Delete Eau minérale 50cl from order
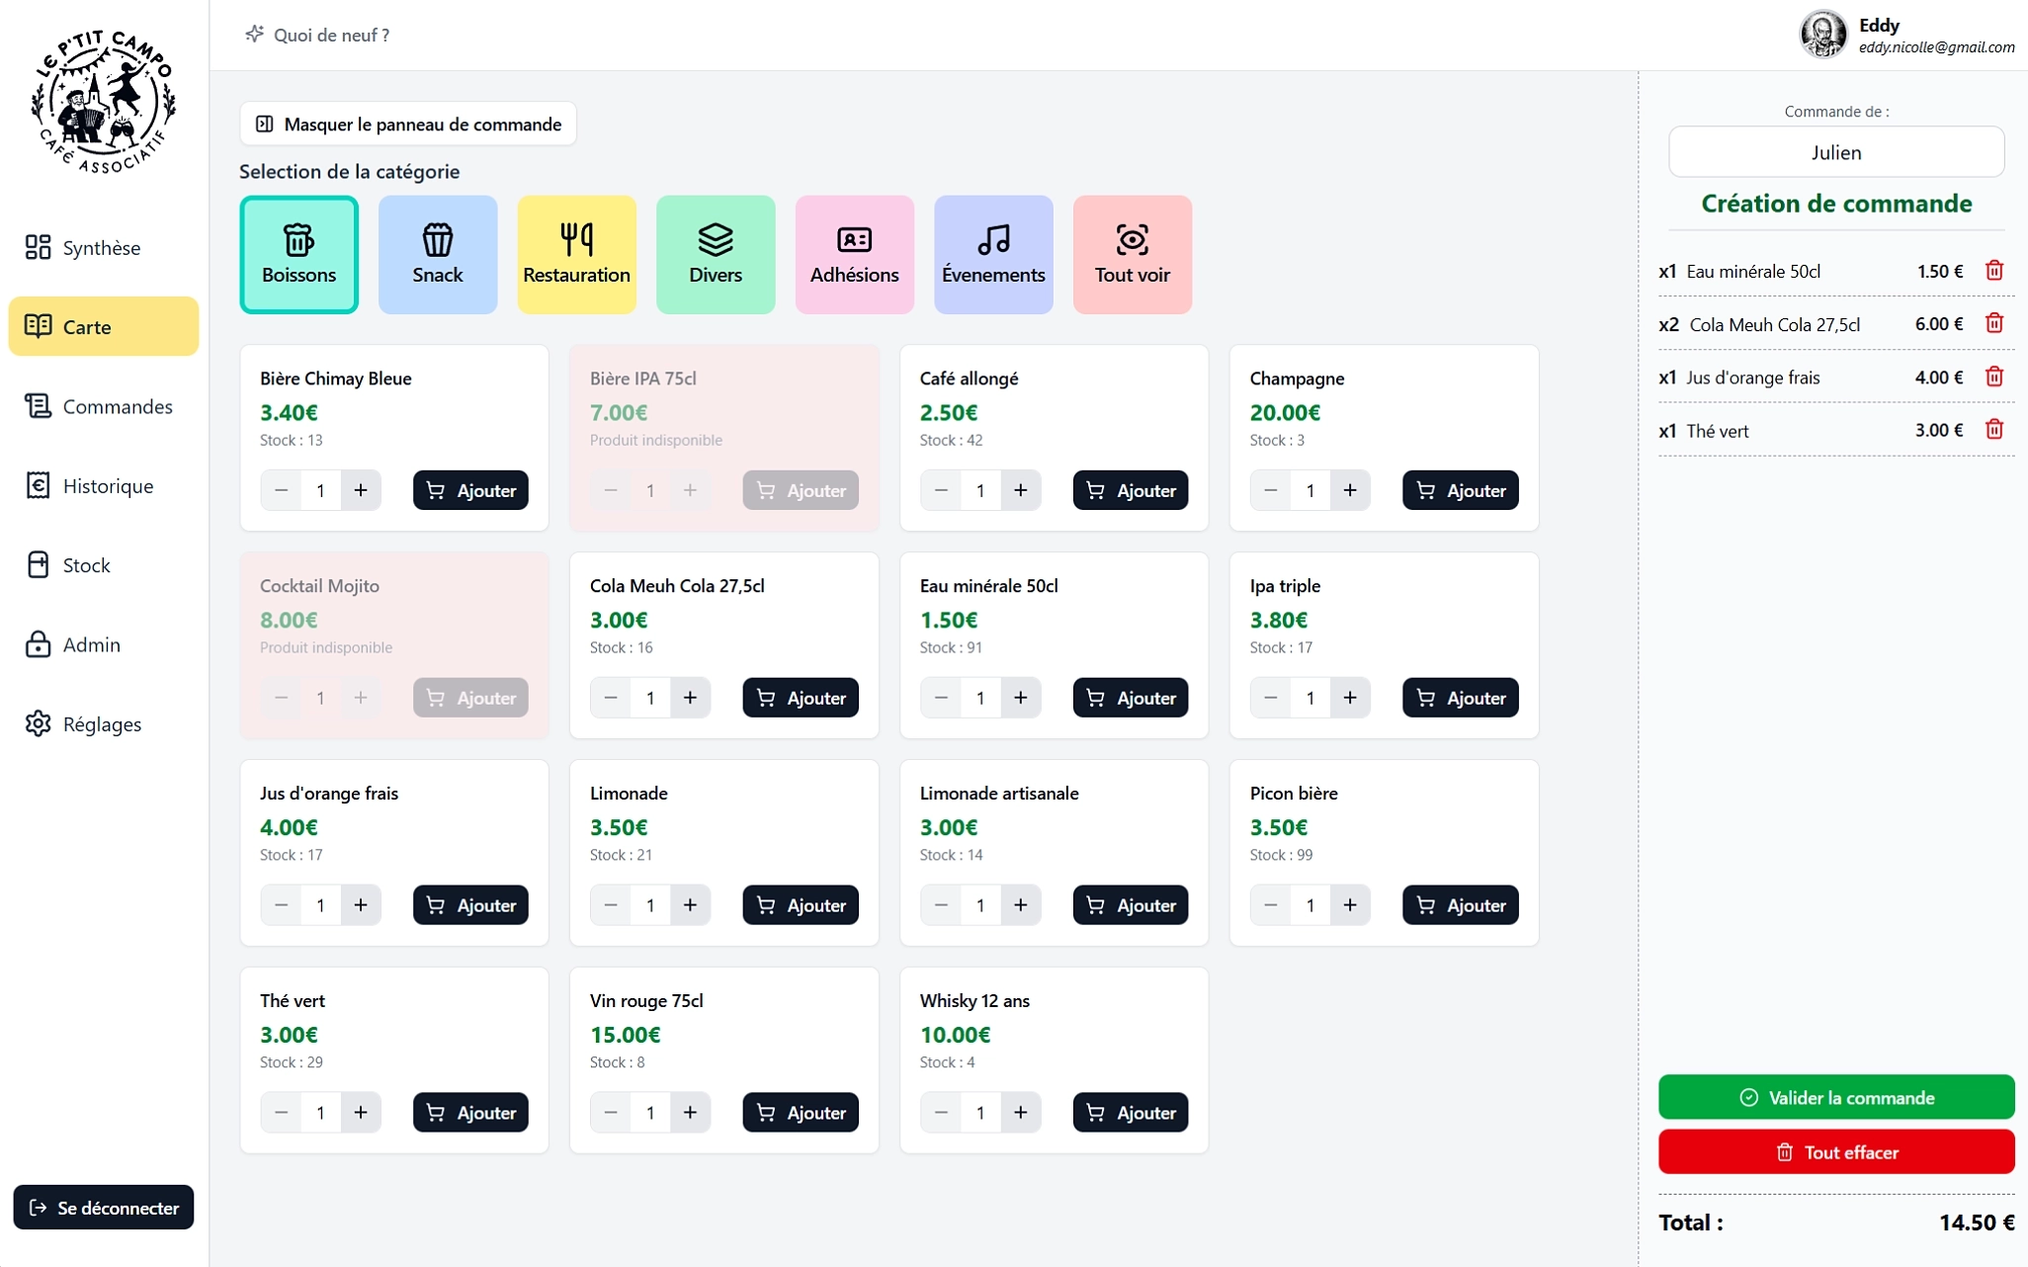Screen dimensions: 2028x1267 click(1993, 271)
